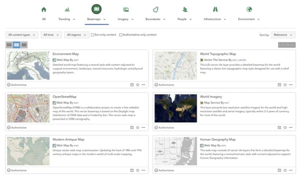Select the All home icon category
The width and height of the screenshot is (302, 176).
[44, 9]
